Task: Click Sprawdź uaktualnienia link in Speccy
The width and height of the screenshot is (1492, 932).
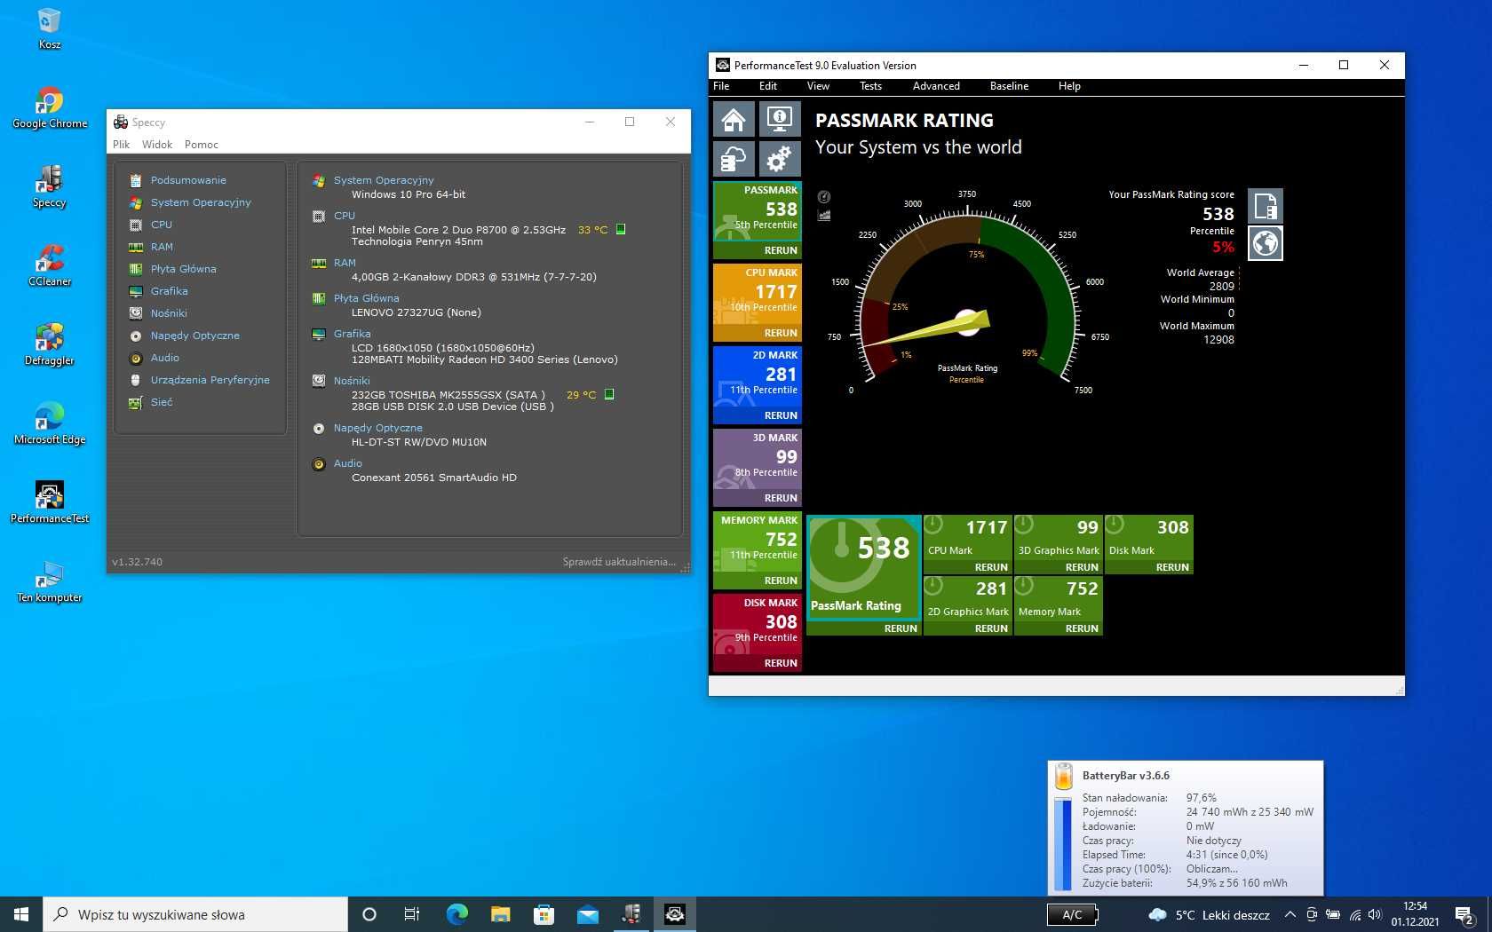Action: [619, 562]
